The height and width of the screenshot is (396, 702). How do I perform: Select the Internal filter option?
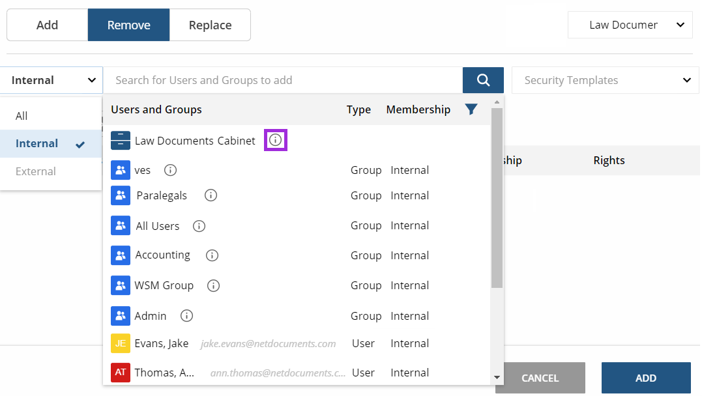point(36,143)
